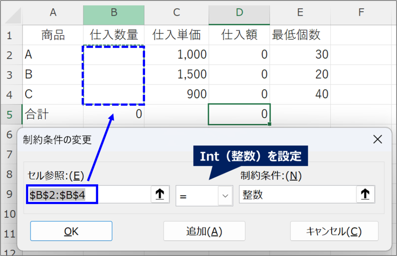Image resolution: width=397 pixels, height=256 pixels.
Task: Click the 制約条件 field showing 整数
Action: coord(297,195)
